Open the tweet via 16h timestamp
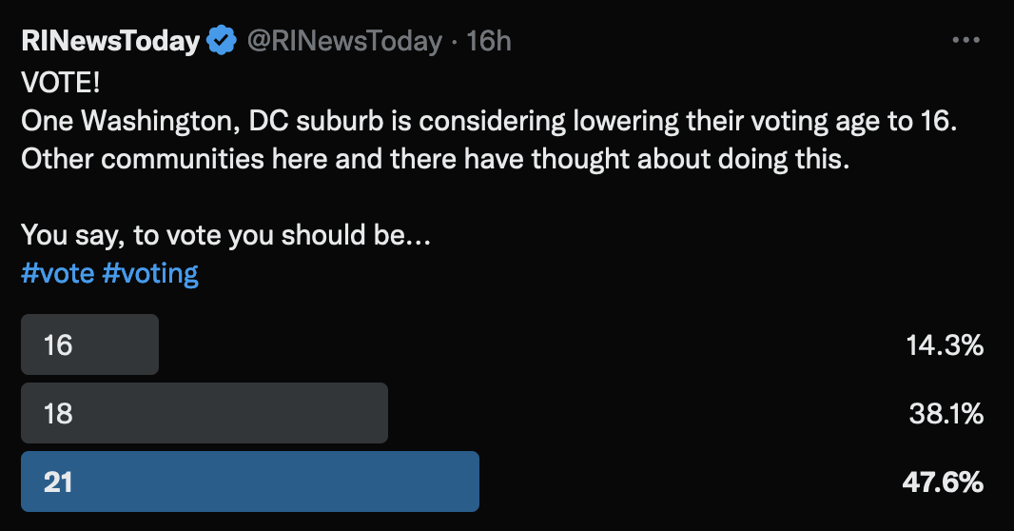The width and height of the screenshot is (1014, 531). click(x=489, y=41)
